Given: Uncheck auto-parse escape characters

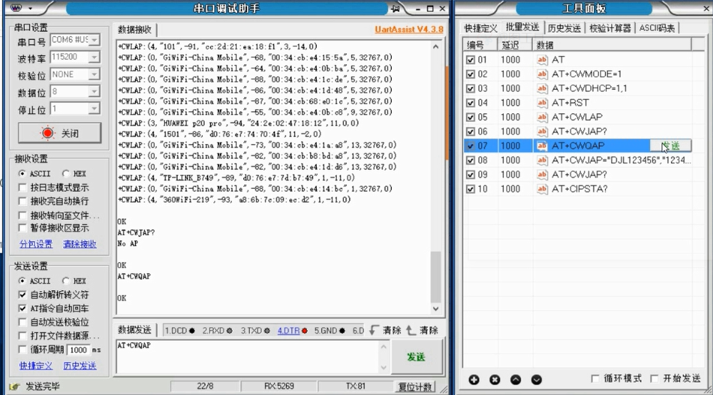Looking at the screenshot, I should [x=22, y=294].
